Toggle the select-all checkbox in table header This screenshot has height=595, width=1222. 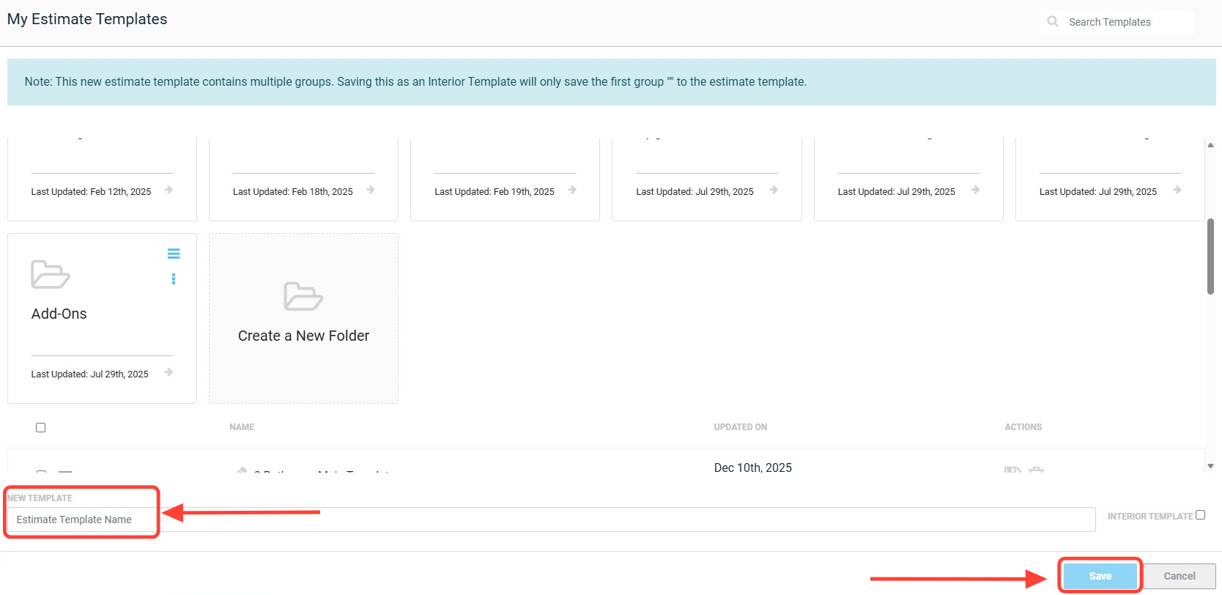(41, 427)
